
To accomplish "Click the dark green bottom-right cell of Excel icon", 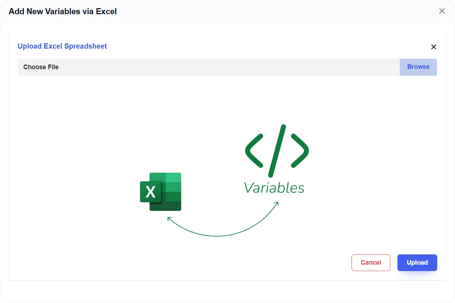I will 173,206.
